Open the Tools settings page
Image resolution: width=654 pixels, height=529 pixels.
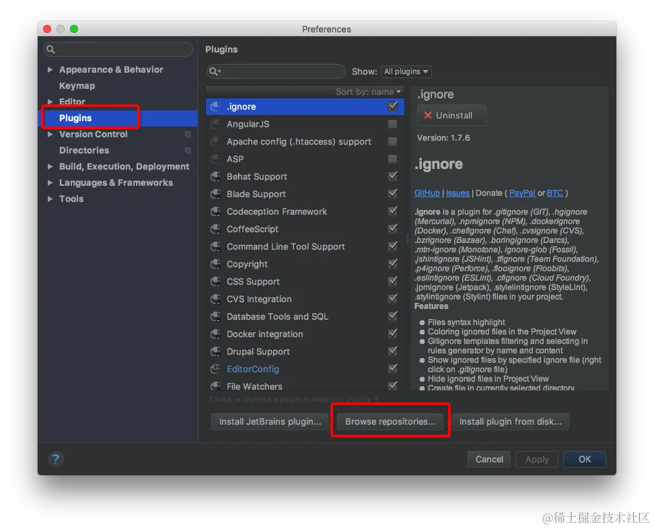pyautogui.click(x=71, y=199)
